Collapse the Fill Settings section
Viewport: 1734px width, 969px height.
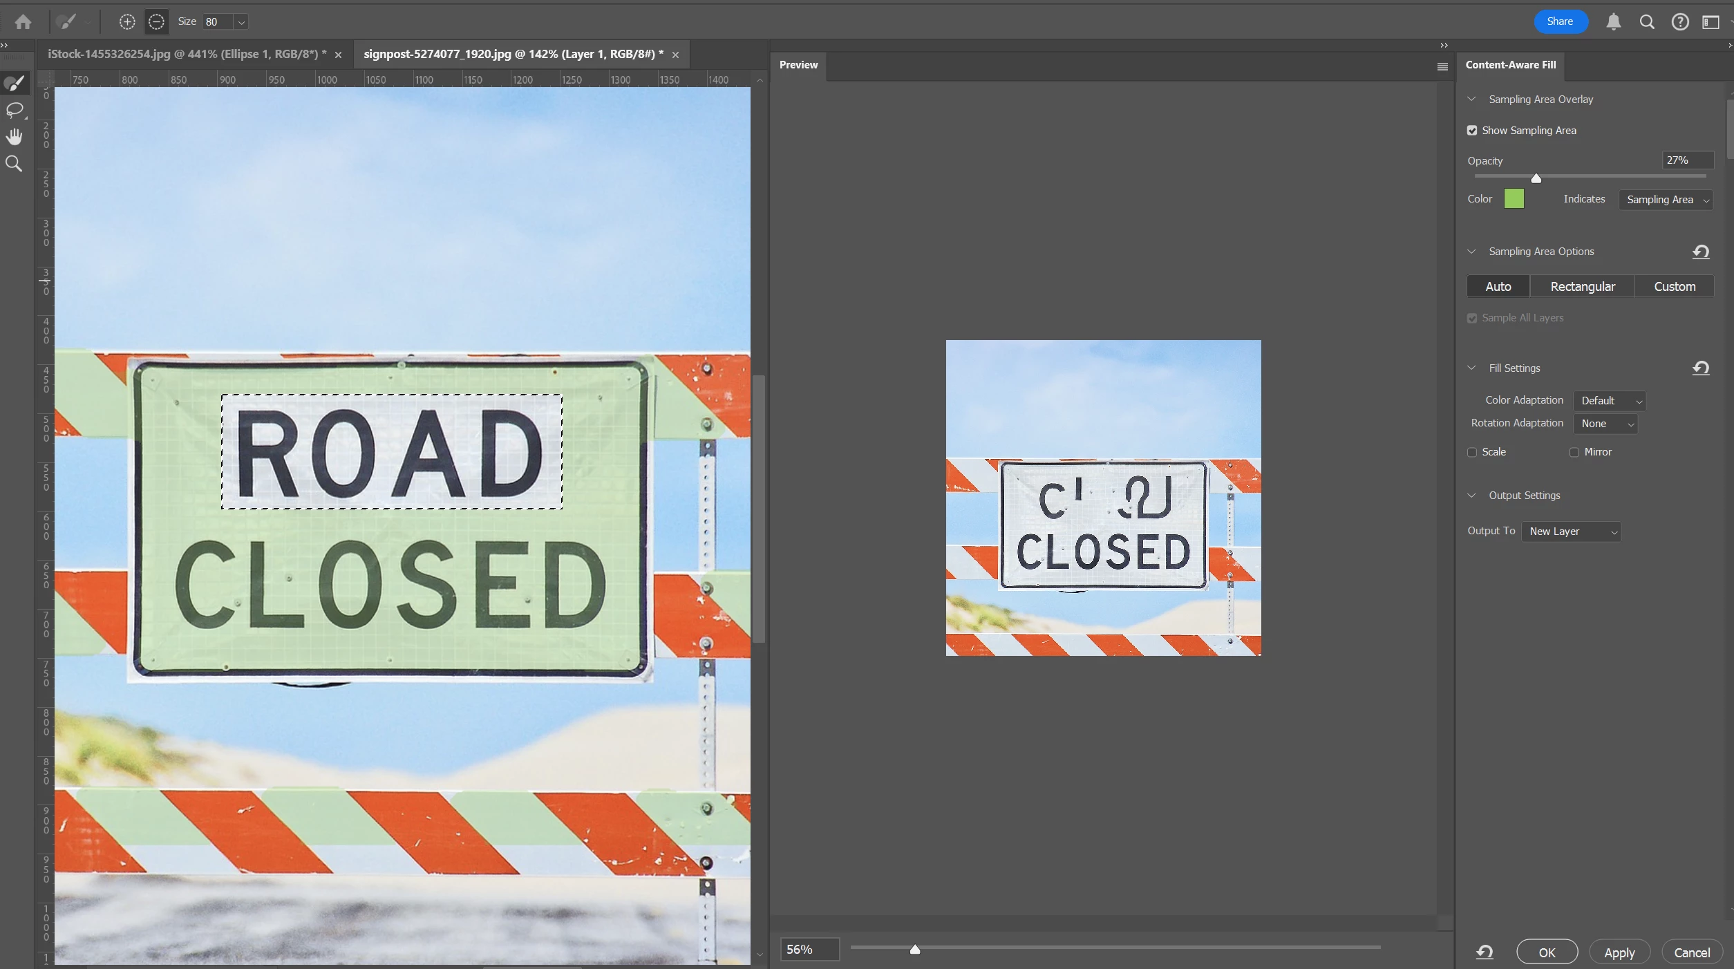coord(1472,368)
